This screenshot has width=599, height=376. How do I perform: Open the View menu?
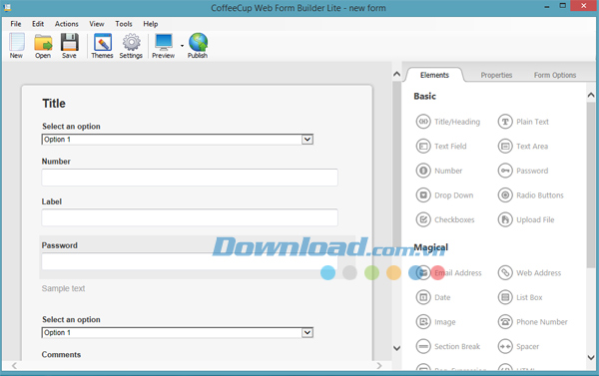tap(97, 24)
